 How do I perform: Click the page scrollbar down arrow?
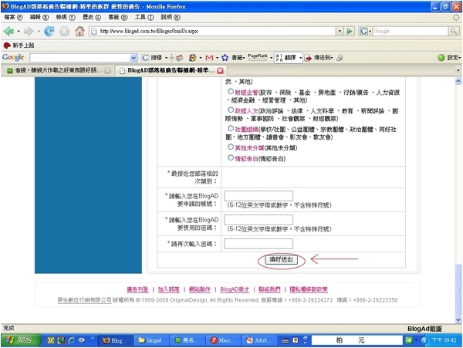pyautogui.click(x=458, y=319)
